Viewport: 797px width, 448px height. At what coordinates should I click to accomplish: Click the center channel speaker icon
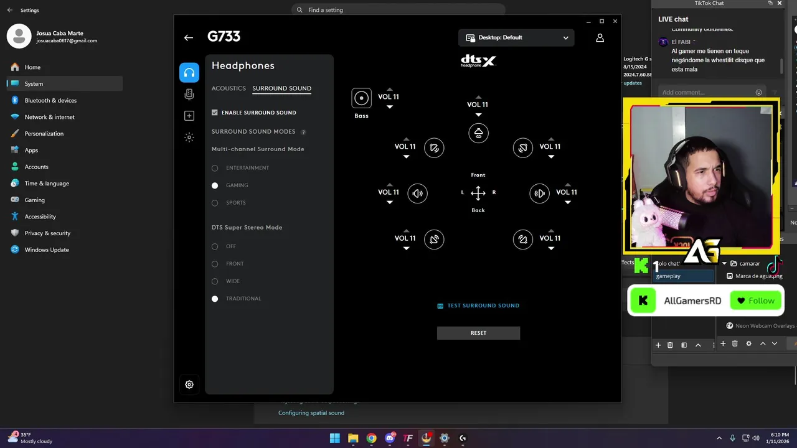click(478, 133)
